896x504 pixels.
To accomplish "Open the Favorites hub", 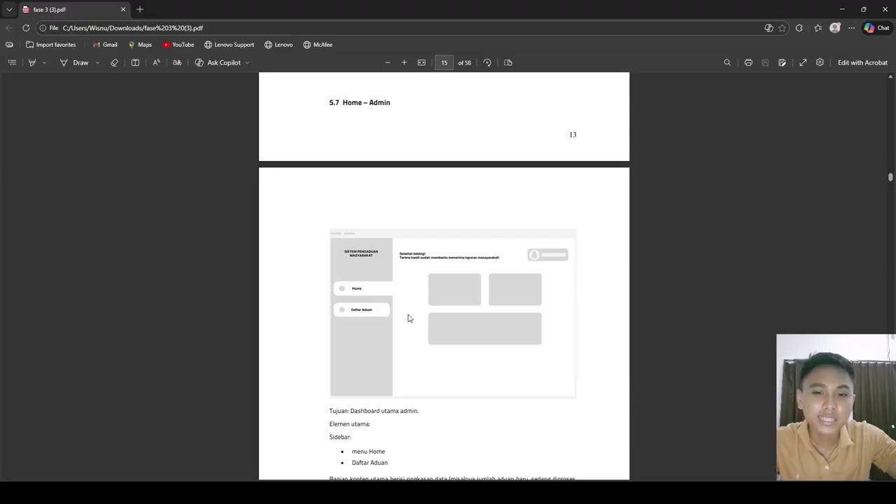I will click(818, 28).
